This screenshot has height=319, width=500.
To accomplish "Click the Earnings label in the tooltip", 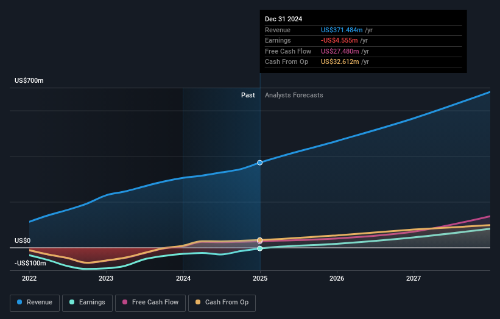I will [x=278, y=40].
